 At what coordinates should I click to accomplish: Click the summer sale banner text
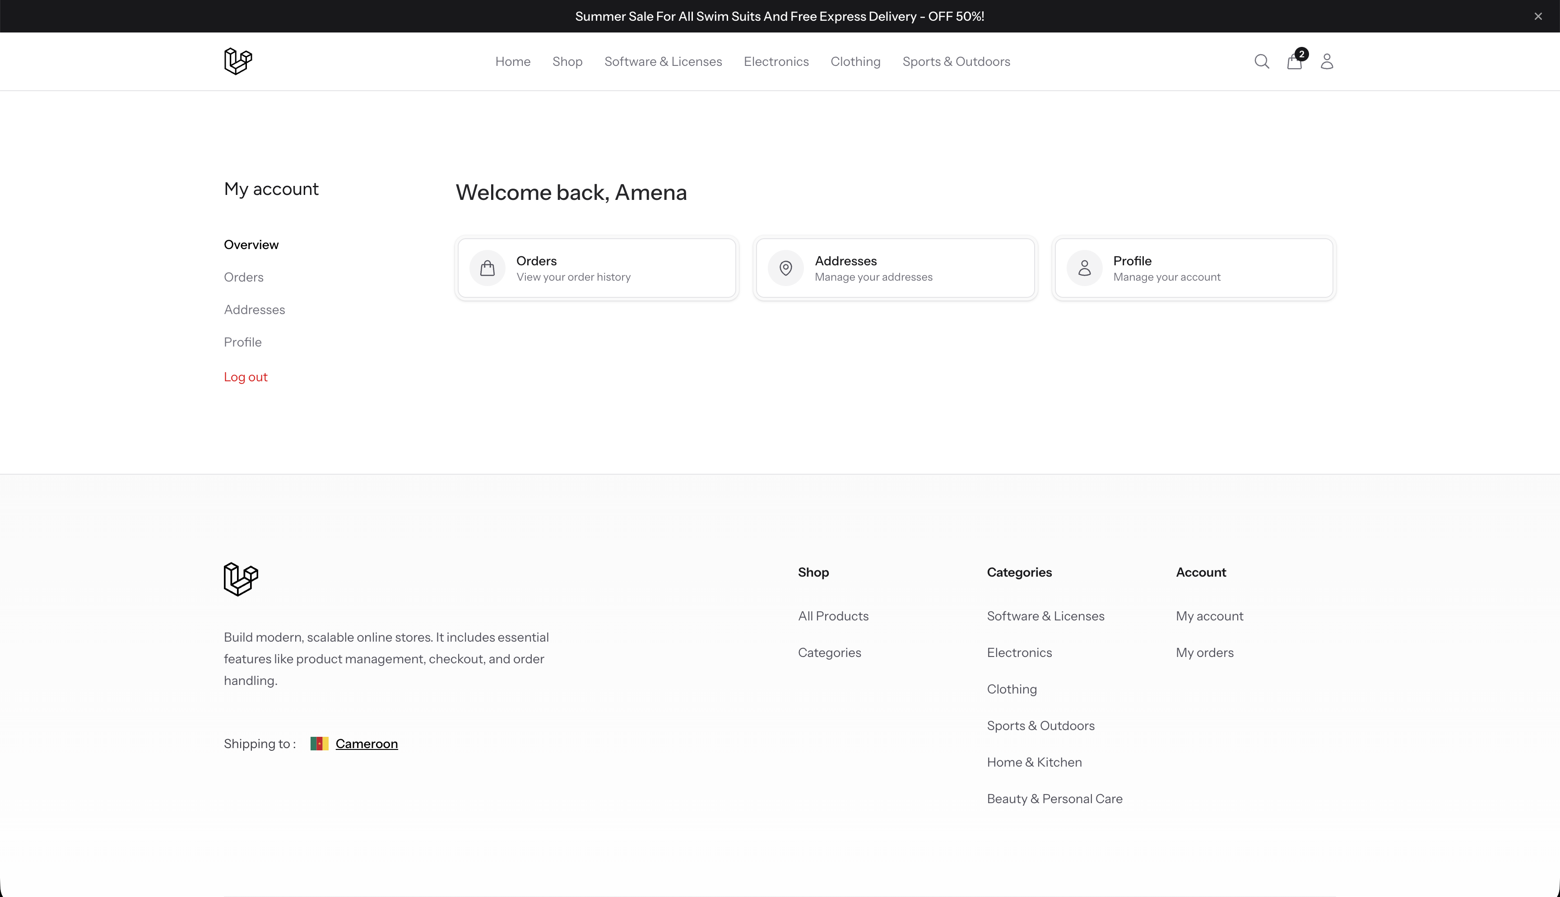point(780,17)
